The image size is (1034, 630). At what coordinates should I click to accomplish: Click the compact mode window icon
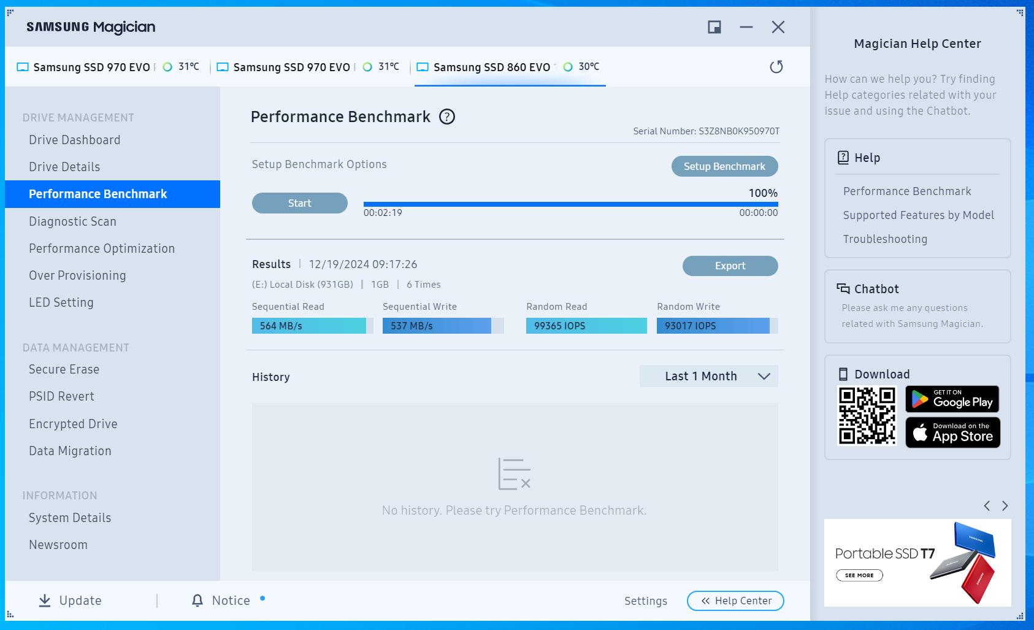click(714, 27)
